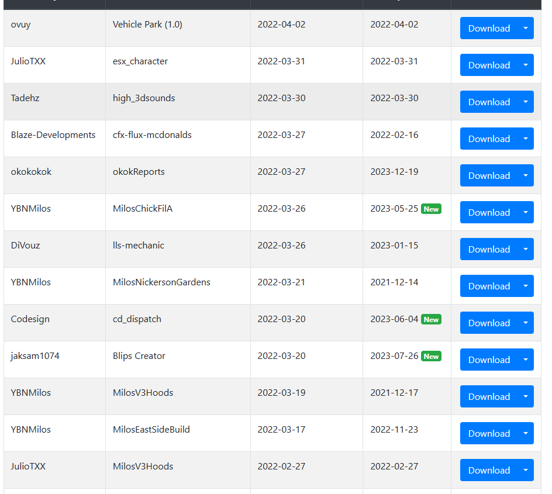Image resolution: width=552 pixels, height=494 pixels.
Task: Expand download options for JulioTXX MilosV3Hoods
Action: (x=526, y=470)
